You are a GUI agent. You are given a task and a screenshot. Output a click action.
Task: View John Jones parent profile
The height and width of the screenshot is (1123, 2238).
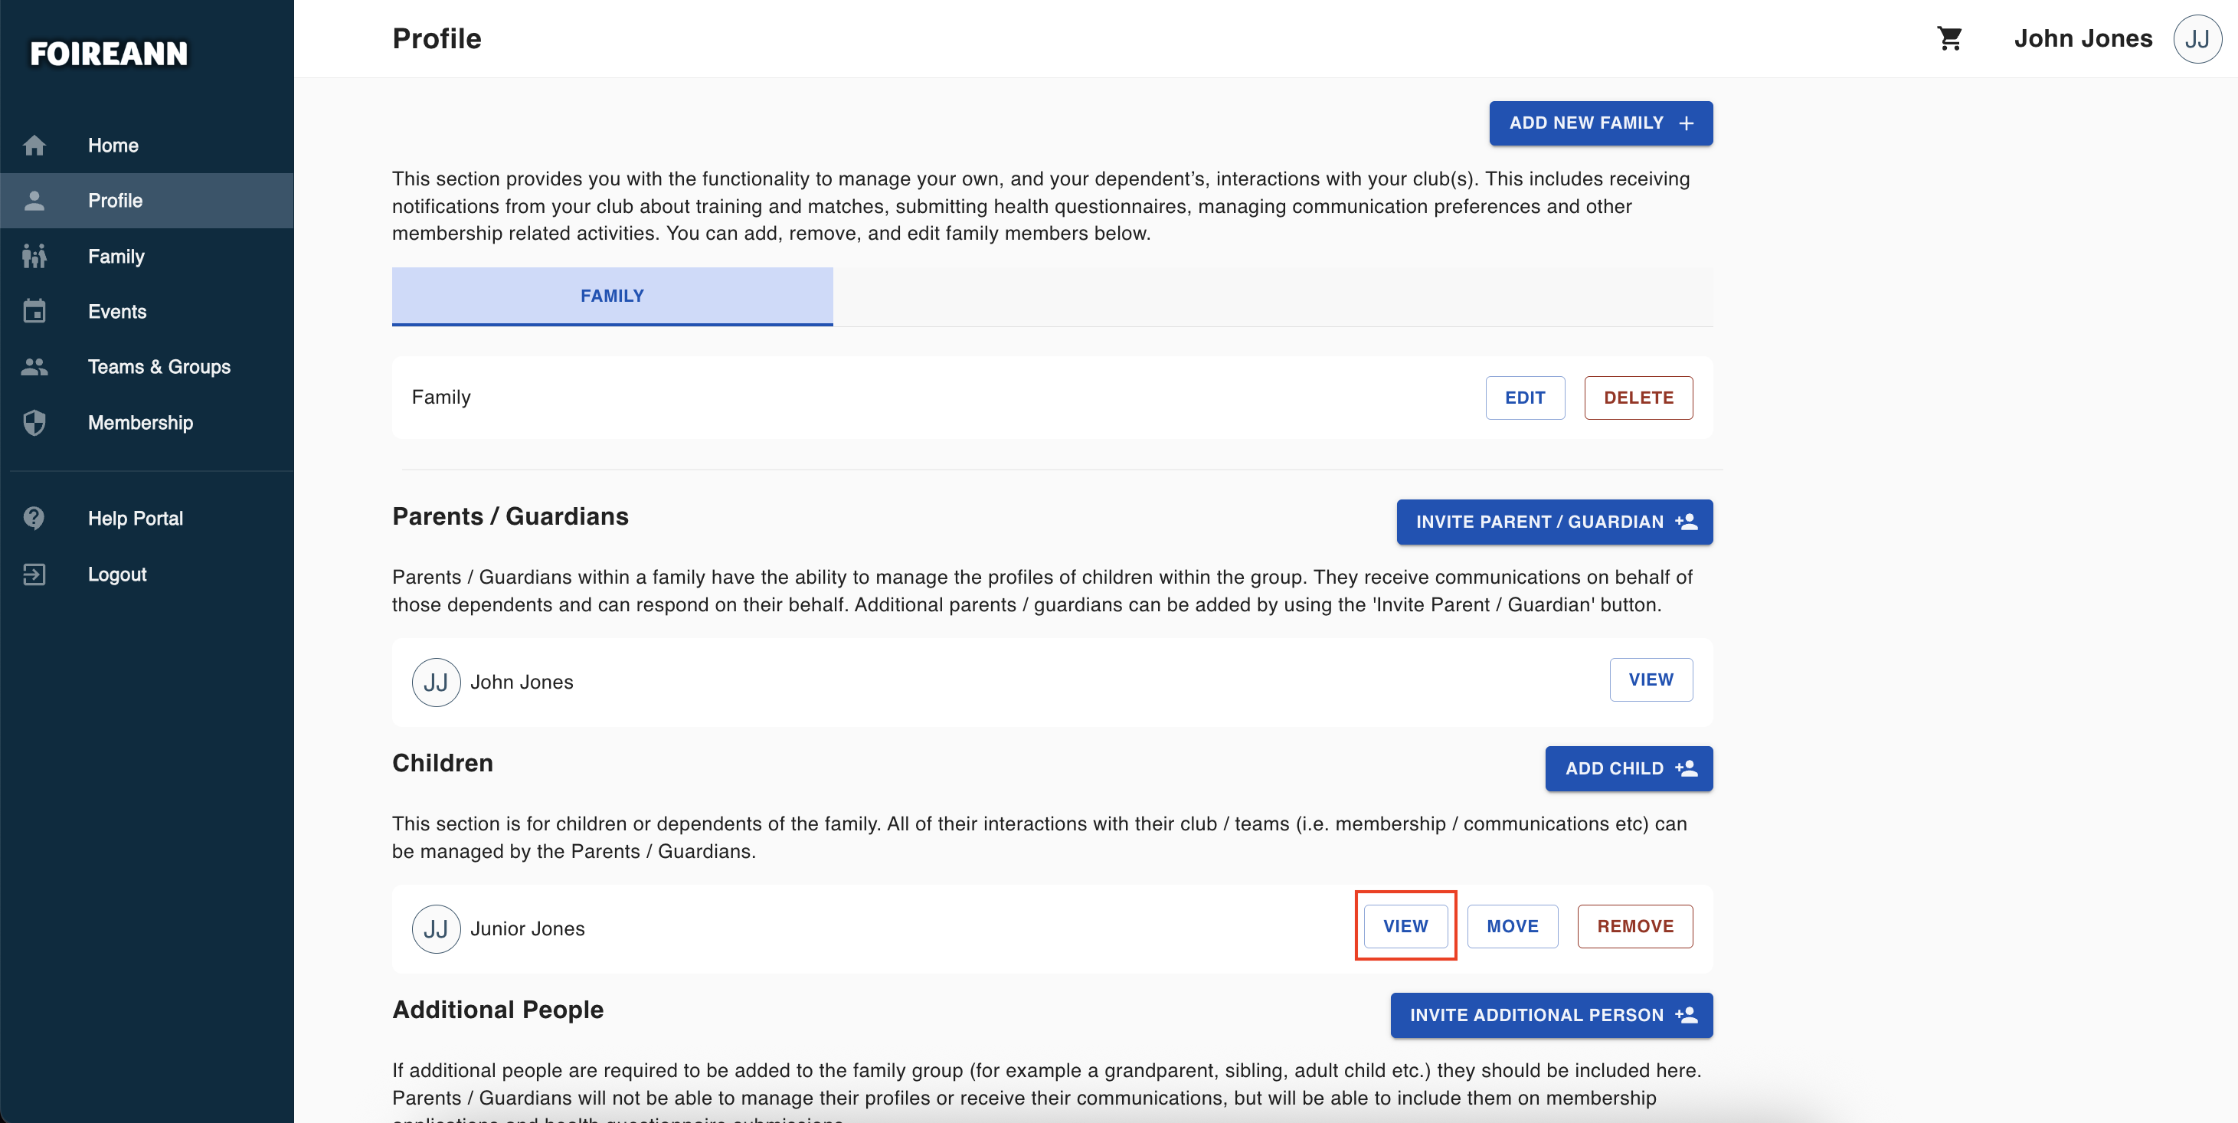(1651, 679)
